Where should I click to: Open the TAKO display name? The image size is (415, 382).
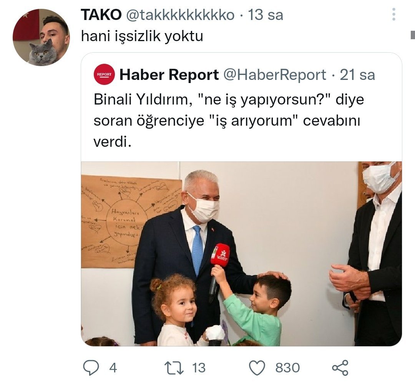(101, 15)
